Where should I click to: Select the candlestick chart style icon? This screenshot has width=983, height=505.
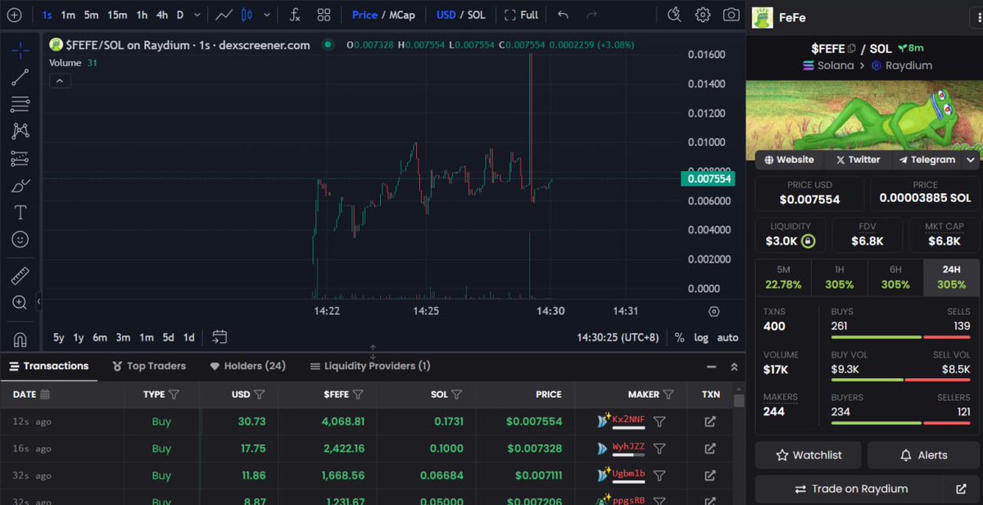point(248,15)
